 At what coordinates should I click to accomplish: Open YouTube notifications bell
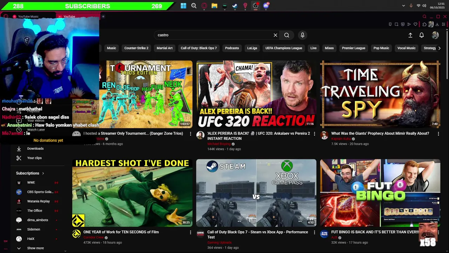click(x=422, y=35)
